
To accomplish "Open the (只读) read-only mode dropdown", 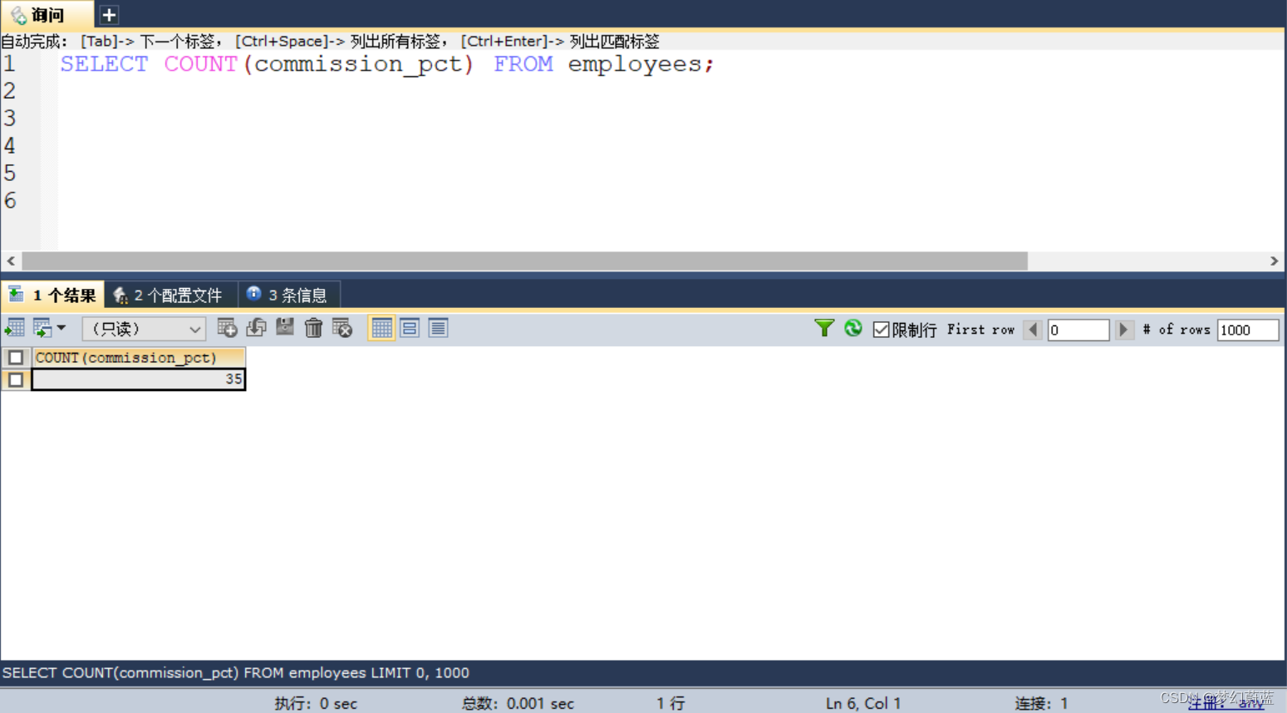I will tap(144, 329).
